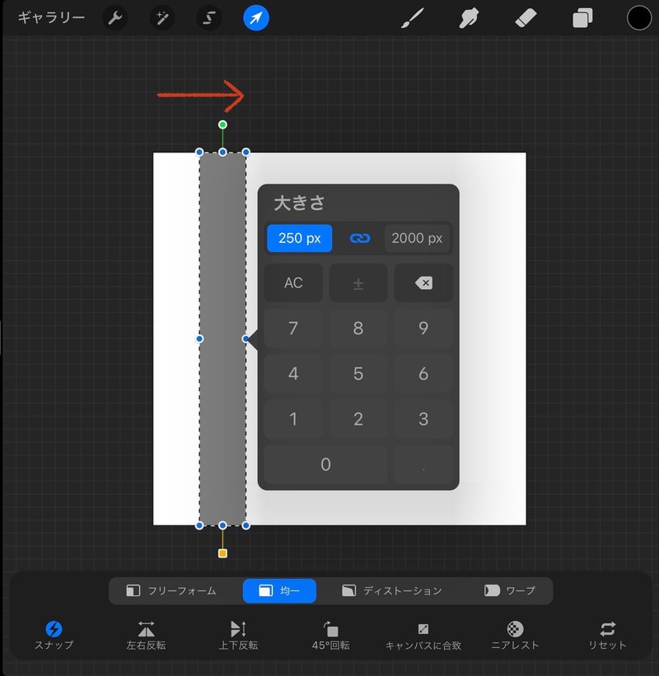Image resolution: width=659 pixels, height=676 pixels.
Task: Open the Actions wrench menu
Action: coord(115,18)
